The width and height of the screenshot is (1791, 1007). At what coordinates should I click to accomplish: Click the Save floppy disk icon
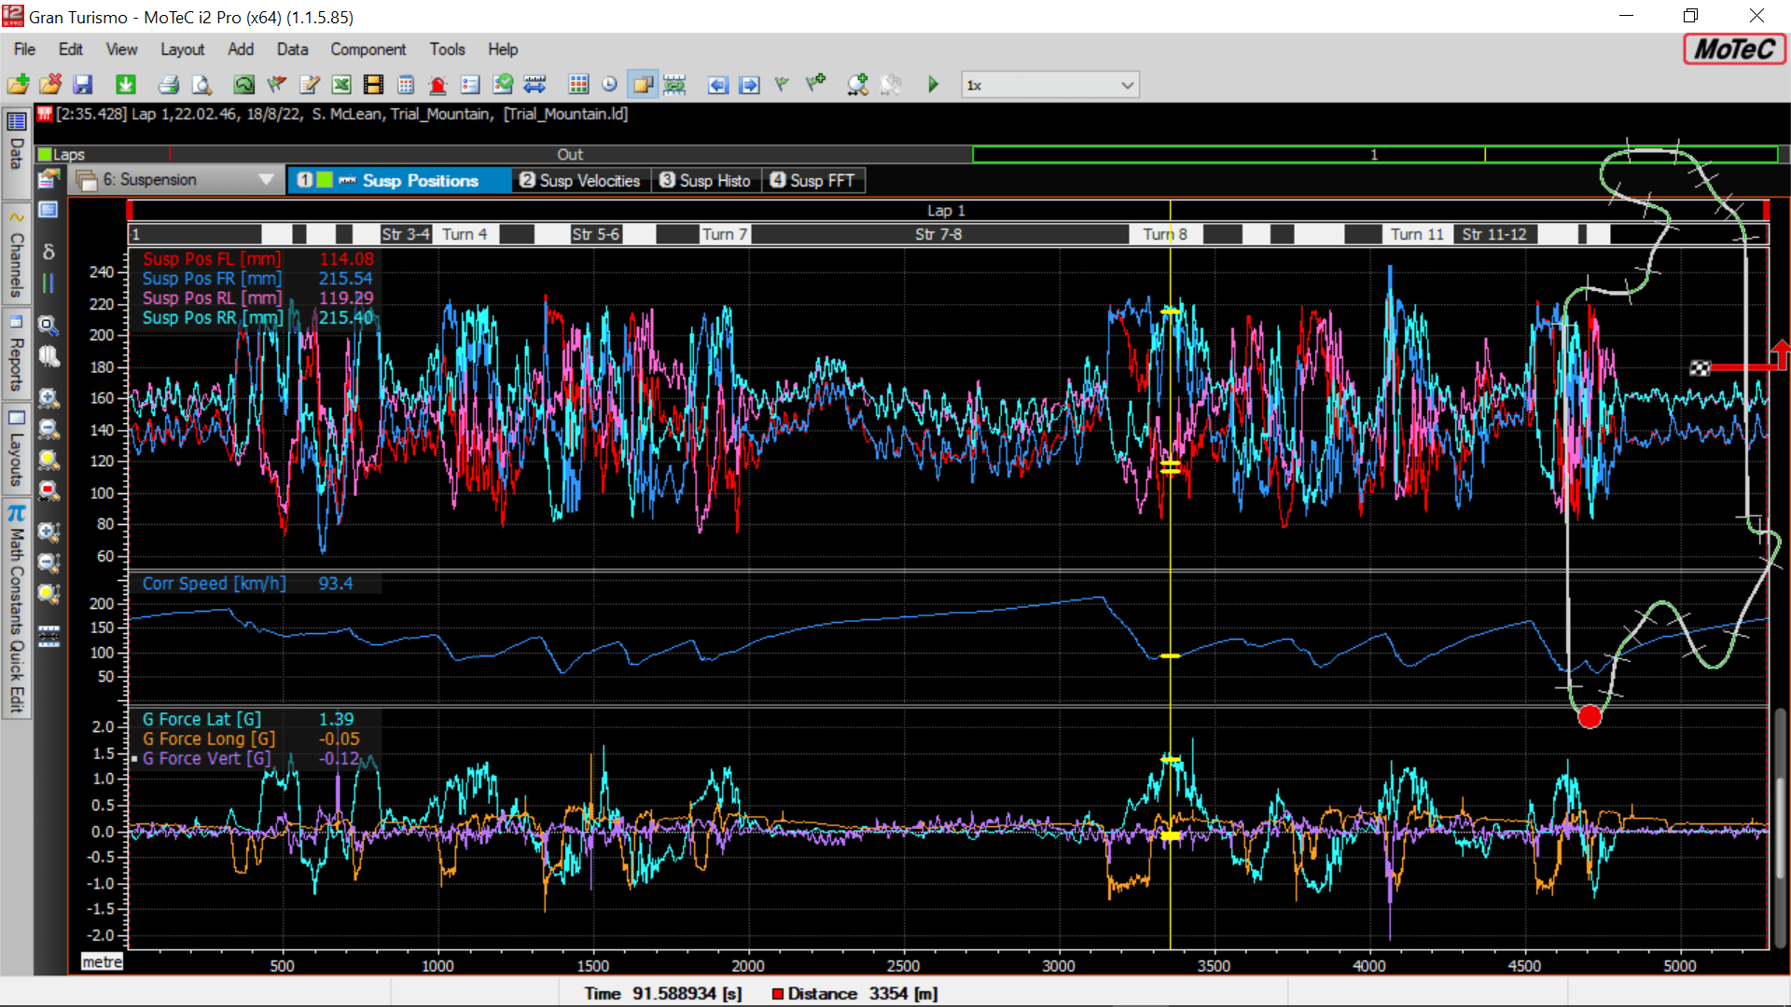coord(83,85)
